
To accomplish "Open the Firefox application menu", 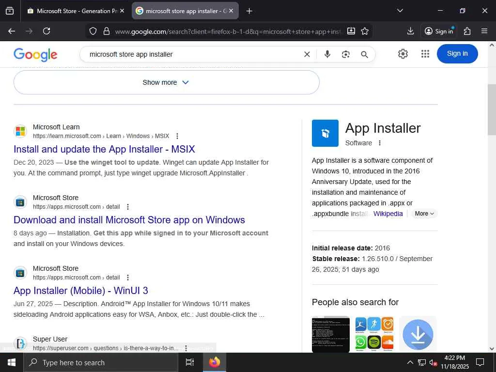I will tap(484, 31).
